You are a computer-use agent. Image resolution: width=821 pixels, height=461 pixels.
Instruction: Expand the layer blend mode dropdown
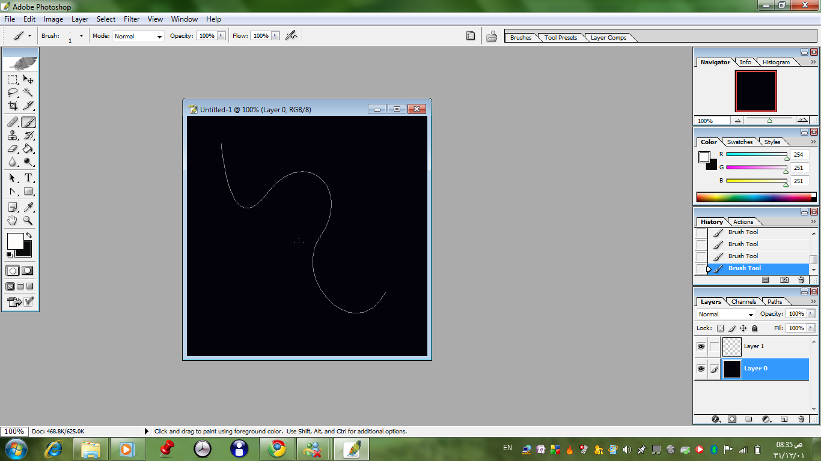point(726,315)
